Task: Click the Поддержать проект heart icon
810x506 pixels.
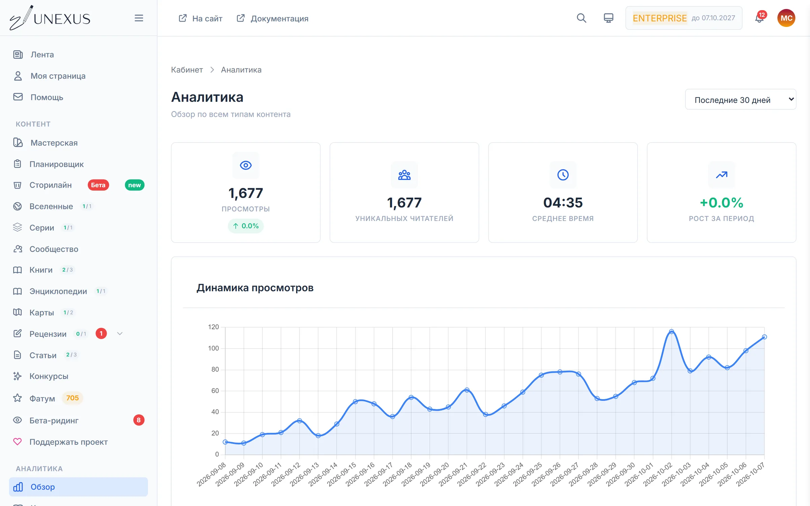Action: point(17,442)
